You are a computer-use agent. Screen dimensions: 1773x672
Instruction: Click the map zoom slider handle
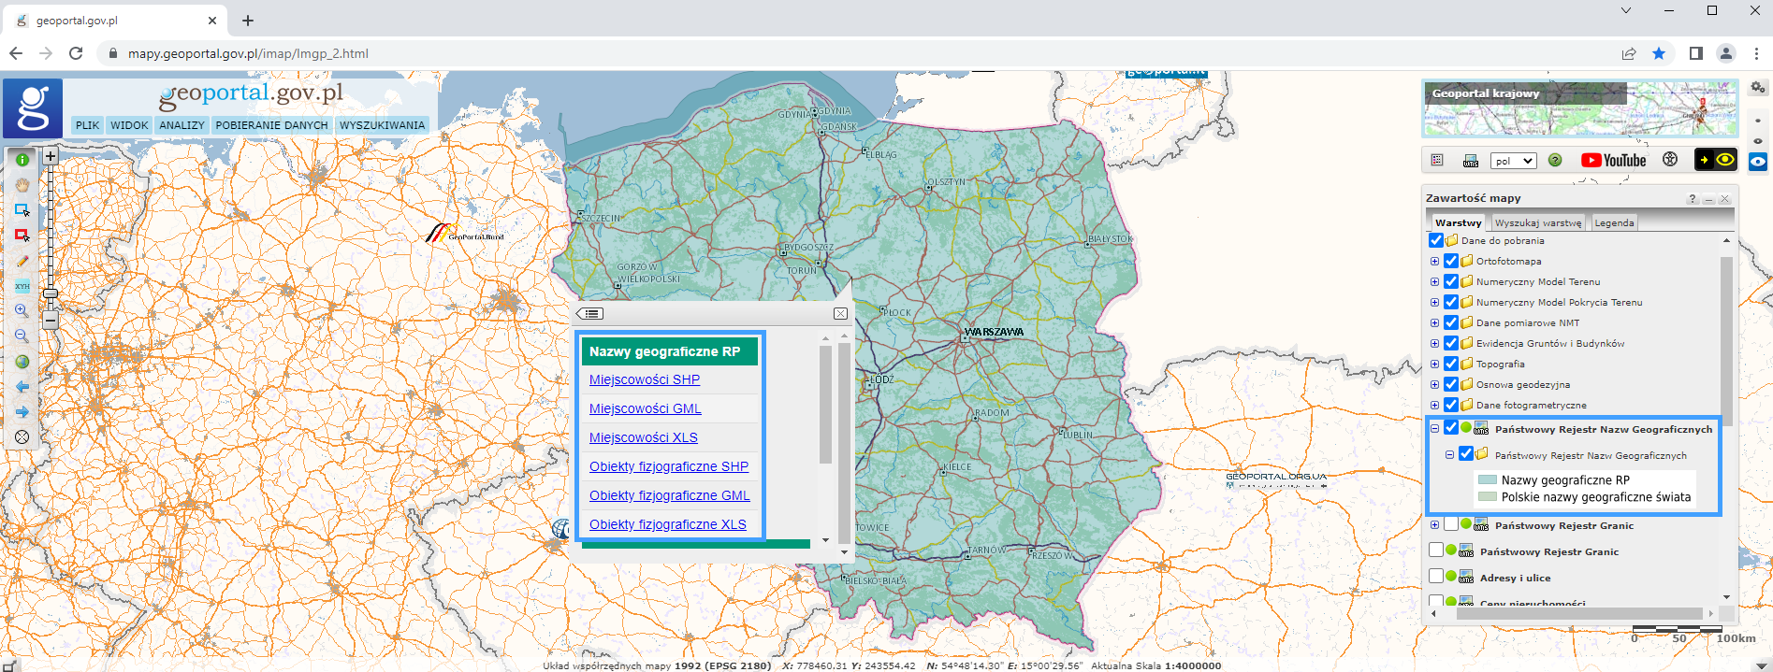[x=51, y=293]
